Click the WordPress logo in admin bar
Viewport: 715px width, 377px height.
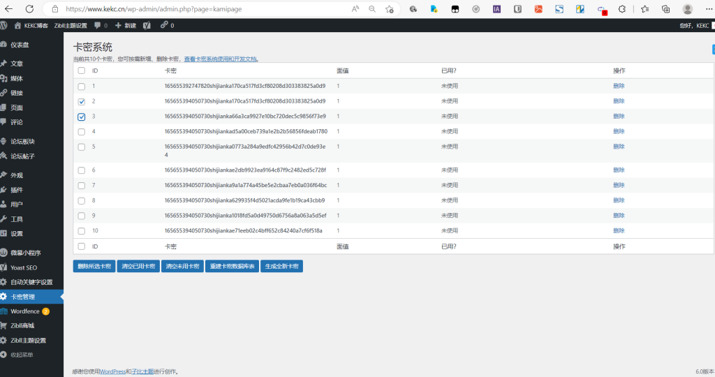(x=4, y=25)
